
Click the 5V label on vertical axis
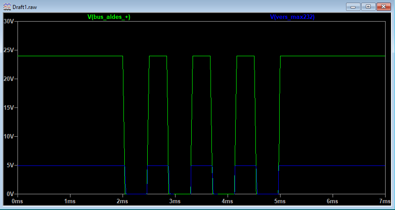10,165
